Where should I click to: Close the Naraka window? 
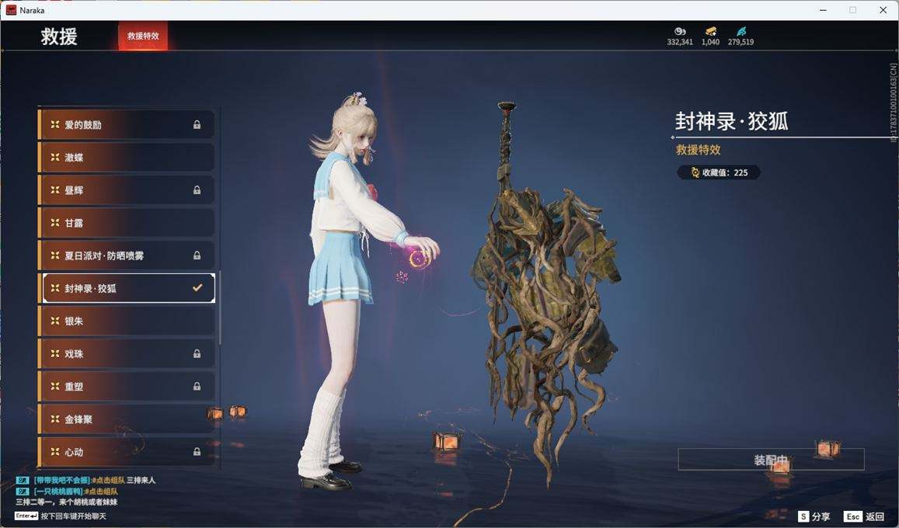pos(883,10)
